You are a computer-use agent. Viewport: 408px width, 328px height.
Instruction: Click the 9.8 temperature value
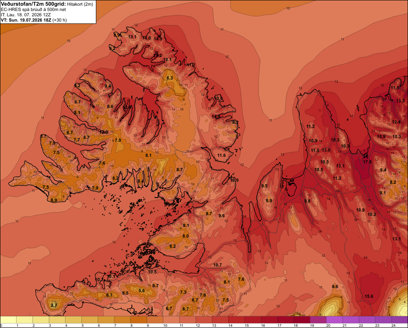307,201
